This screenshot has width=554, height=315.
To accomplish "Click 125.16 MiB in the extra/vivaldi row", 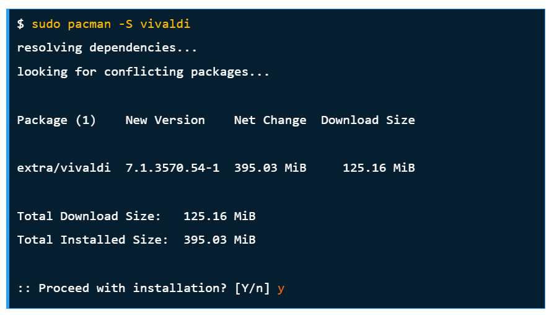I will (x=379, y=168).
